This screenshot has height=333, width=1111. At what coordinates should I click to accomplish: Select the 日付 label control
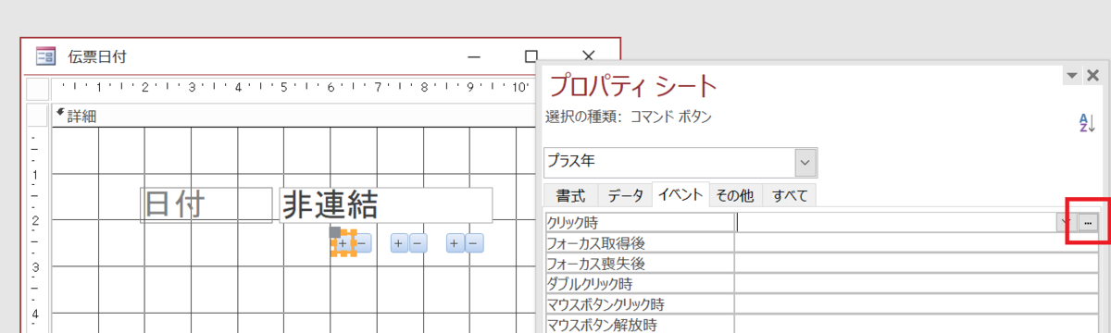(206, 204)
